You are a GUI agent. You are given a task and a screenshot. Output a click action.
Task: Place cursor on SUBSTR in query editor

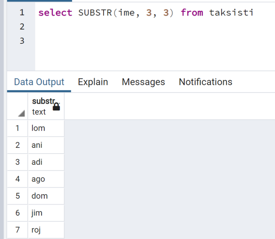click(95, 13)
